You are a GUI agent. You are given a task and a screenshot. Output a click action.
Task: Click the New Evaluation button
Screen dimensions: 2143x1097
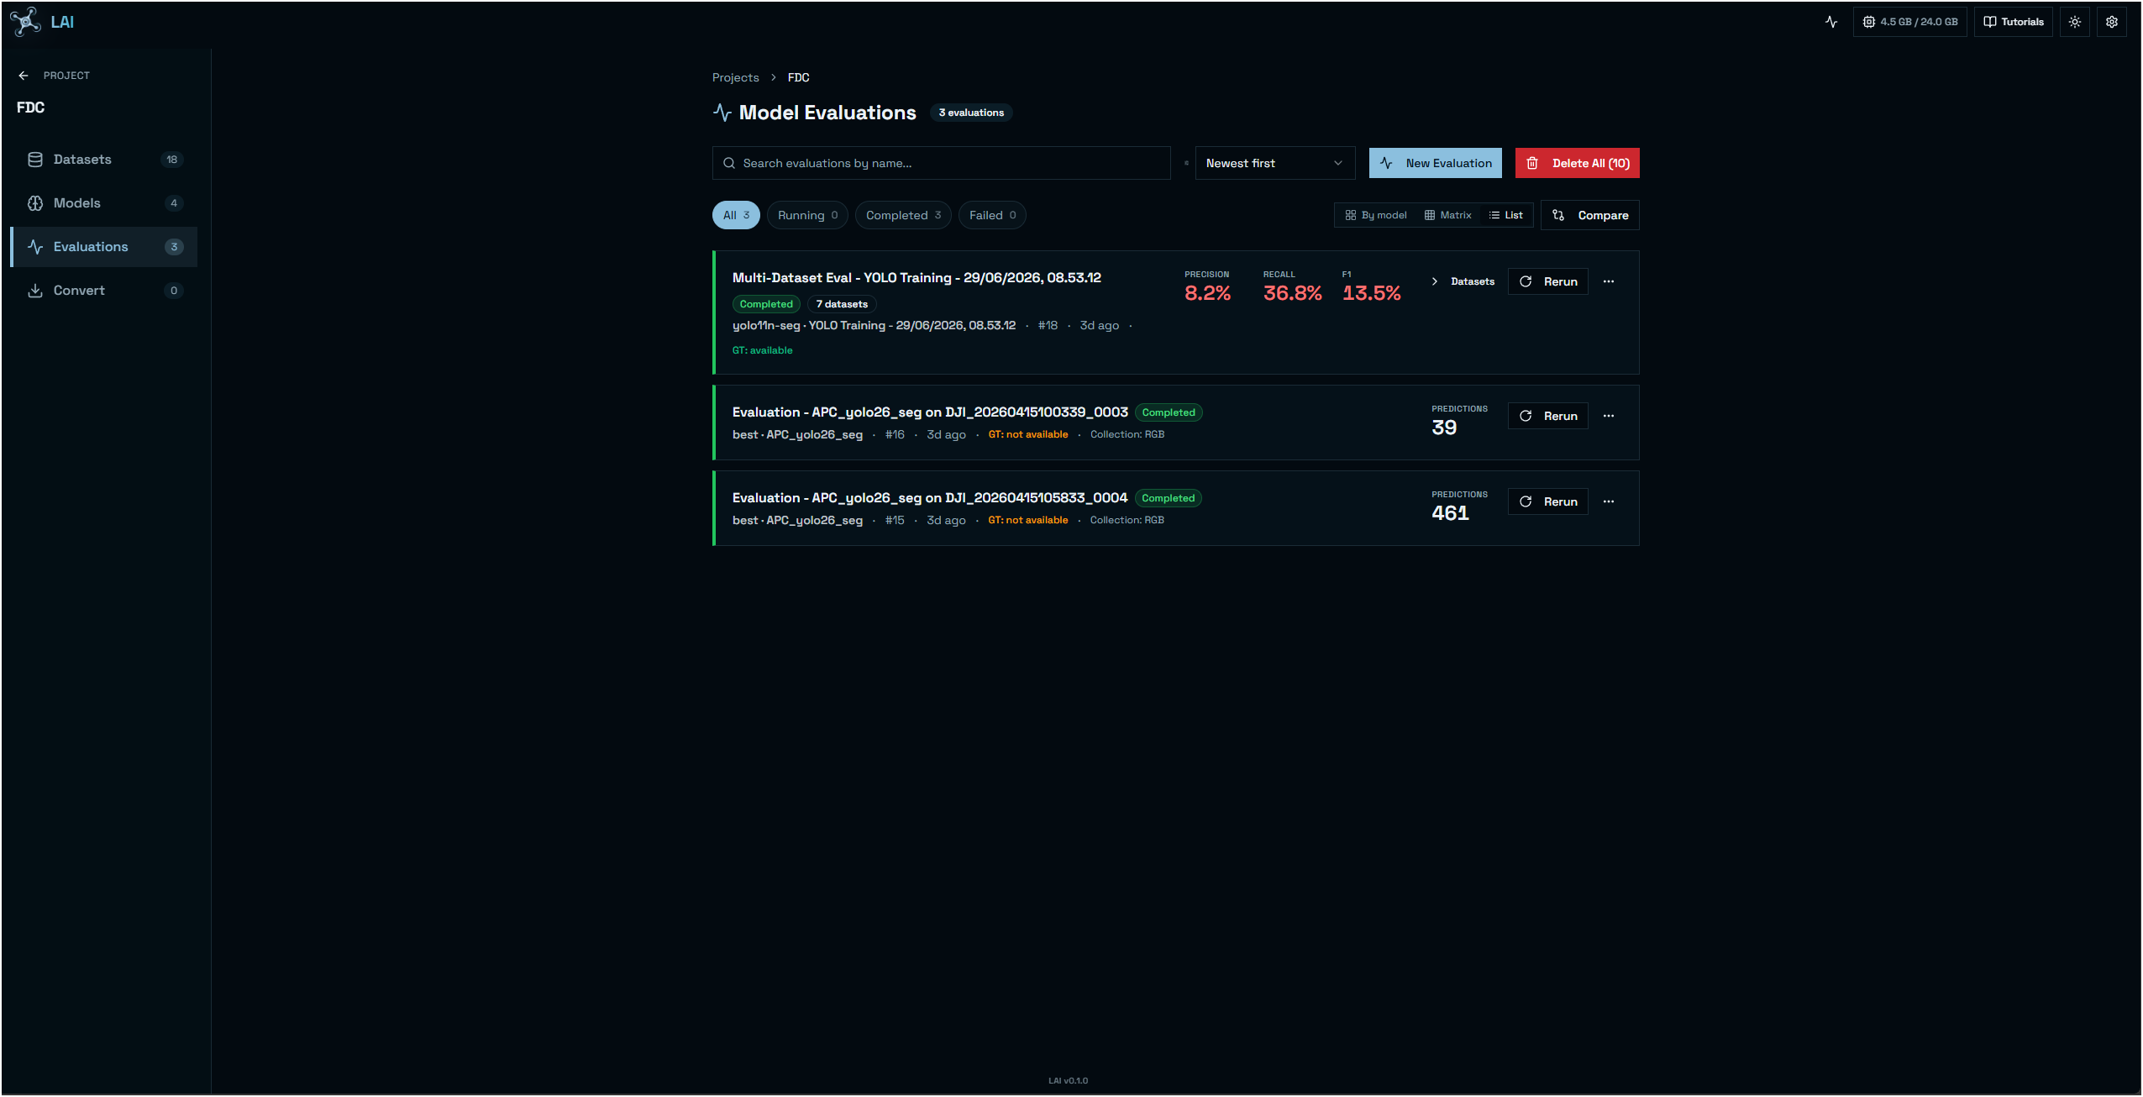tap(1436, 163)
